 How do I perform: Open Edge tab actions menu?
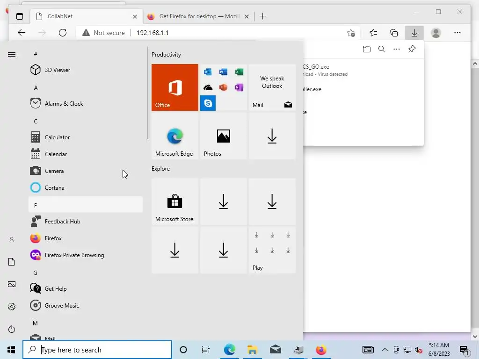pyautogui.click(x=20, y=16)
